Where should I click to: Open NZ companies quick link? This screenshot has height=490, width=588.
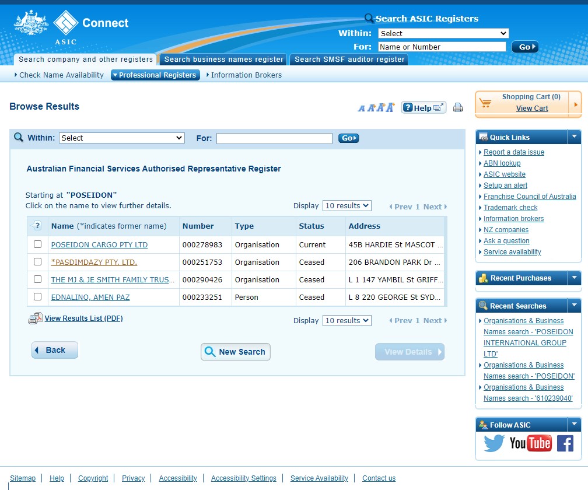[506, 229]
